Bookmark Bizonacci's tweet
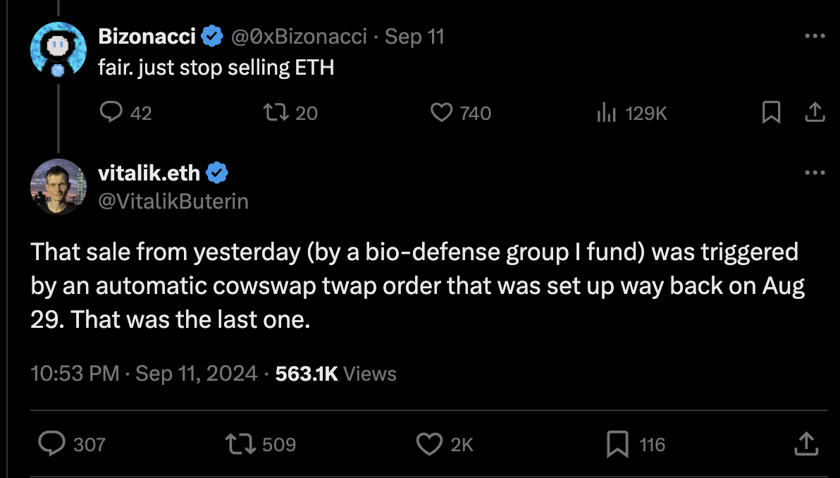The height and width of the screenshot is (478, 840). [x=772, y=112]
